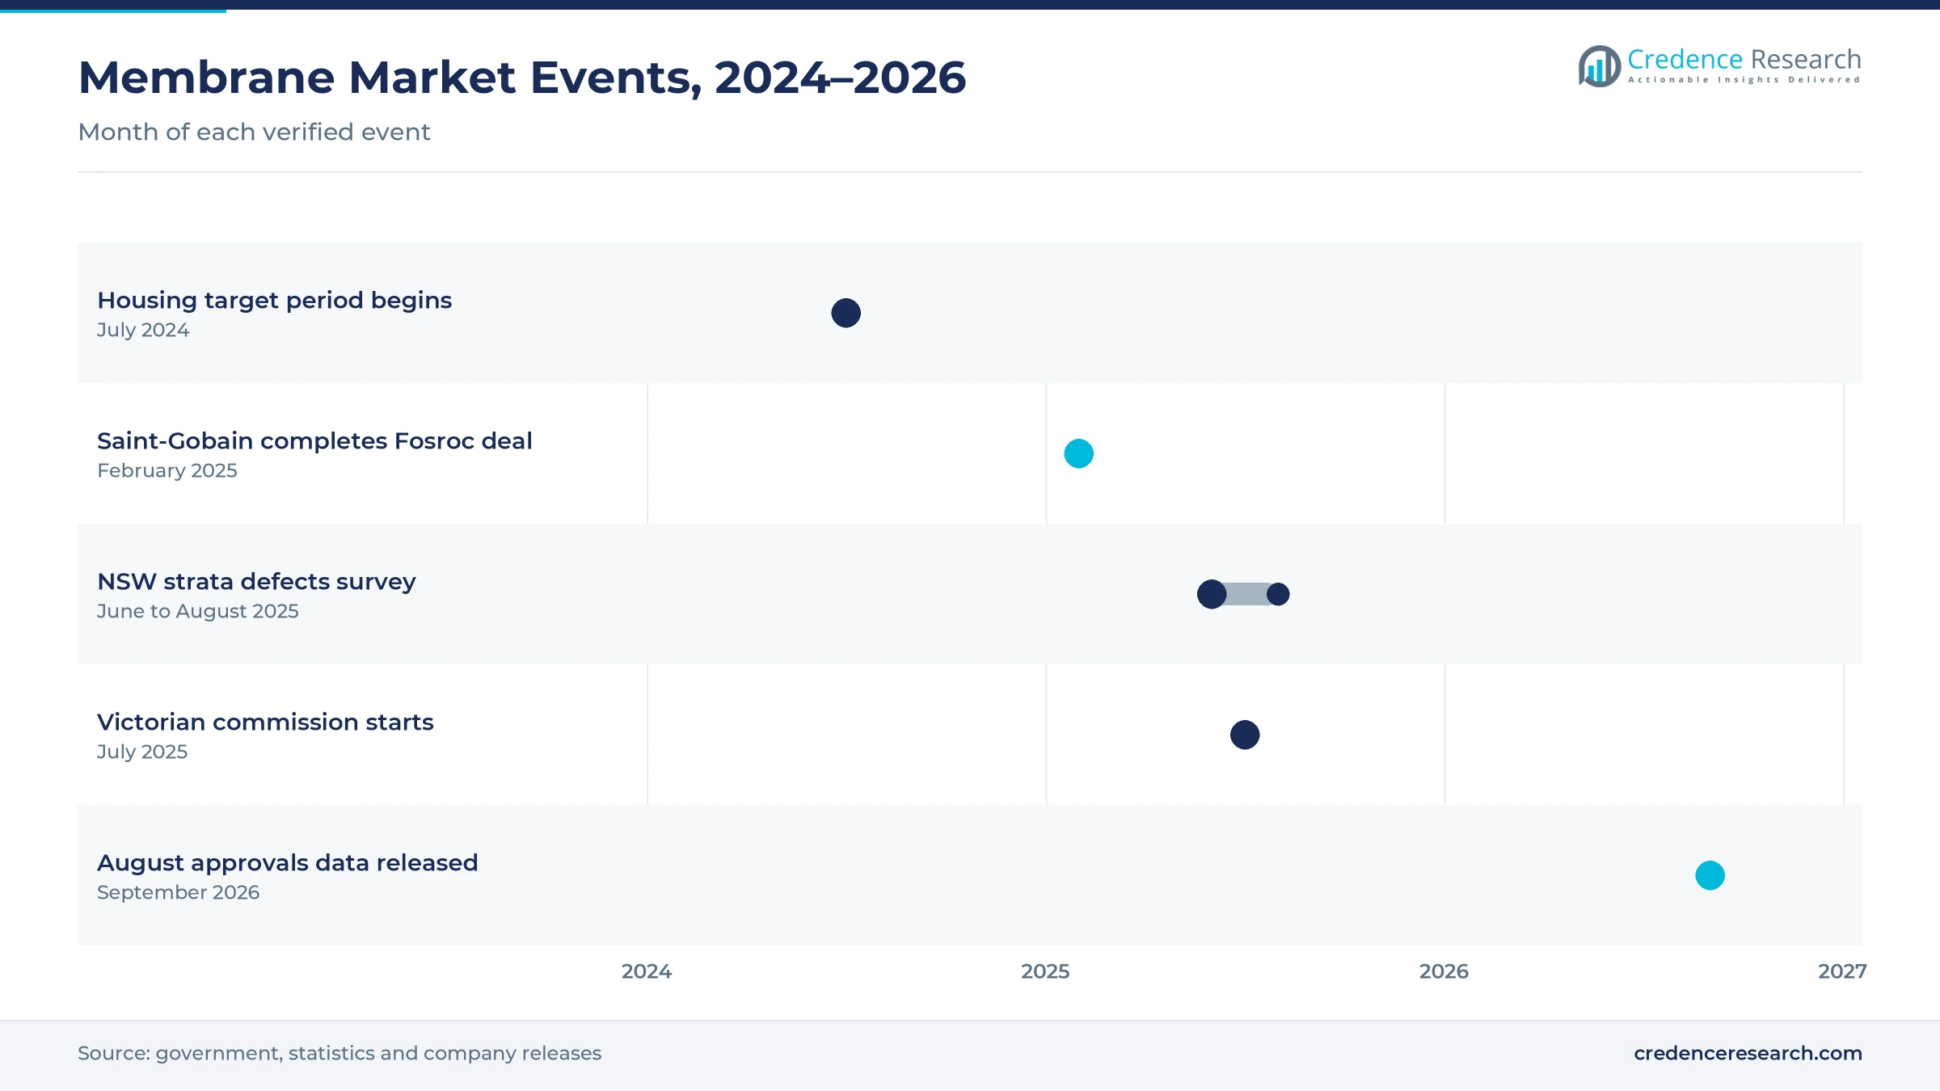
Task: Click the Housing target period begins marker
Action: (x=846, y=313)
